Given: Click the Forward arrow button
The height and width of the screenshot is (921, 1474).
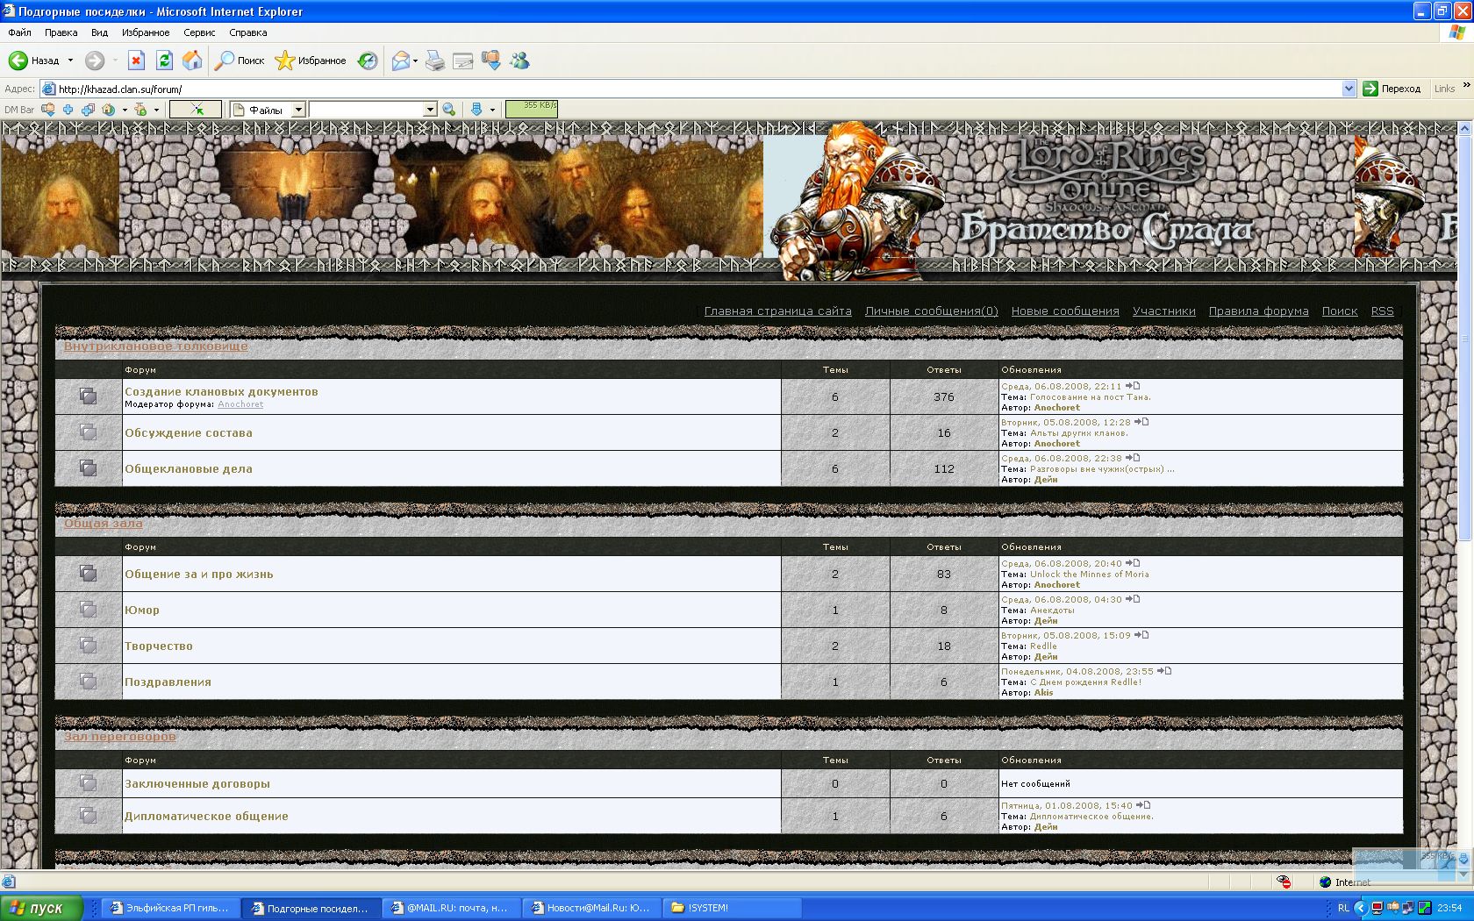Looking at the screenshot, I should 95,61.
